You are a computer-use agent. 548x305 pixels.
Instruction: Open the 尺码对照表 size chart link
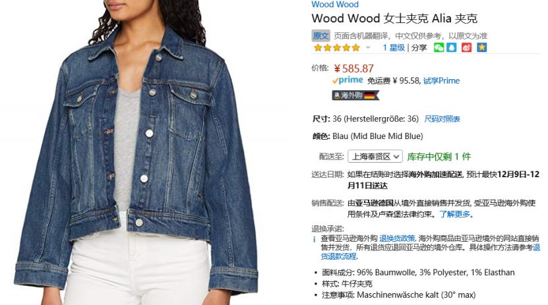[x=442, y=119]
